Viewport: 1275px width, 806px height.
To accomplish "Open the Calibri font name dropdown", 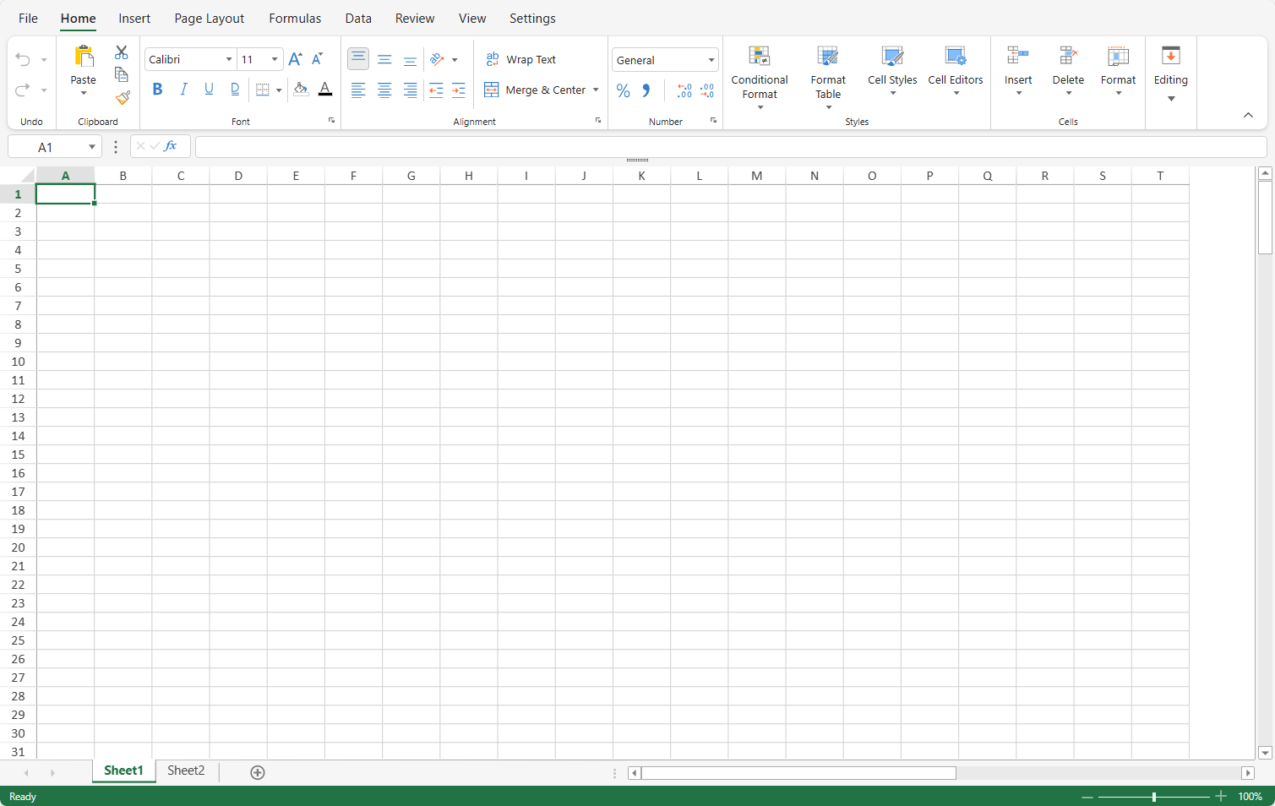I will point(228,59).
